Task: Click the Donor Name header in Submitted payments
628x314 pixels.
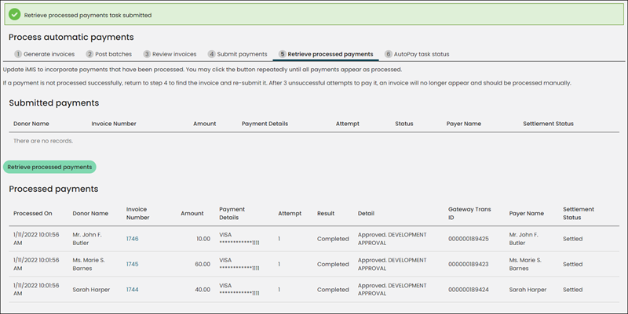Action: pyautogui.click(x=31, y=124)
